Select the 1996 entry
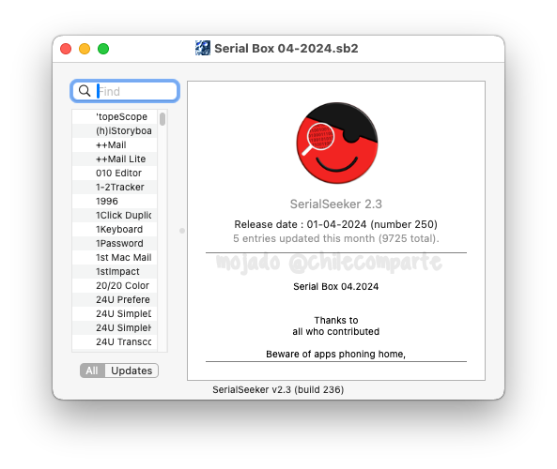 coord(115,201)
